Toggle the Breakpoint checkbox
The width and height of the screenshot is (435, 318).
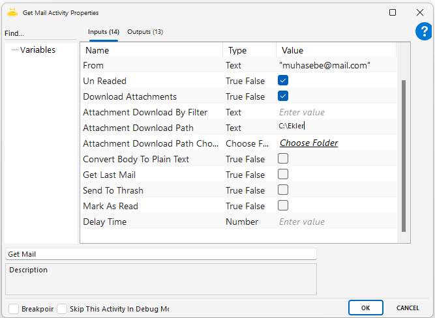14,308
